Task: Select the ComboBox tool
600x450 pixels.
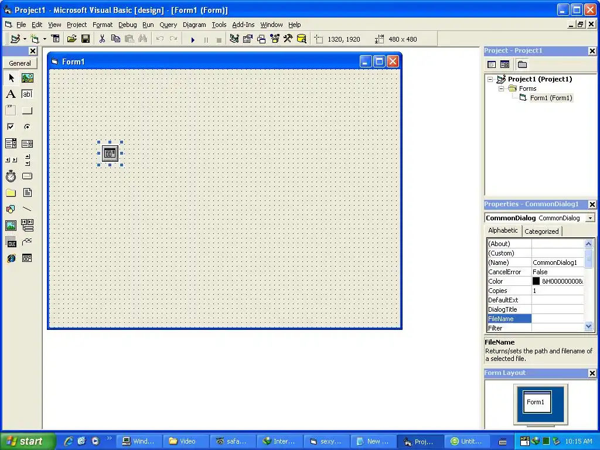Action: pos(11,144)
